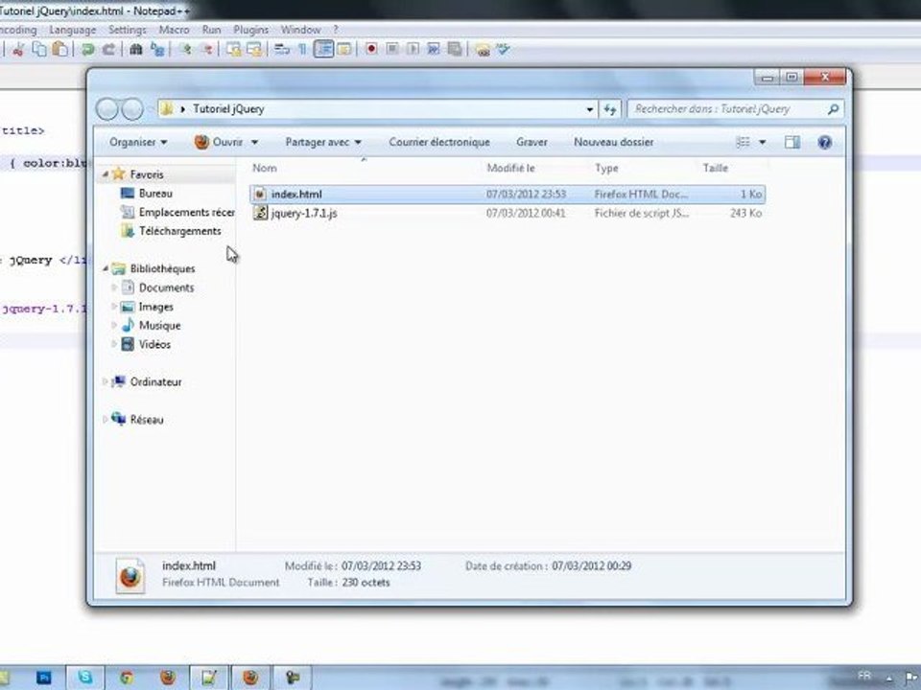Expand the Ordinateur tree node
The height and width of the screenshot is (690, 921).
106,381
